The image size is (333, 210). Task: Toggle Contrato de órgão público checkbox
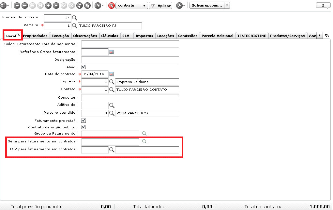(84, 127)
